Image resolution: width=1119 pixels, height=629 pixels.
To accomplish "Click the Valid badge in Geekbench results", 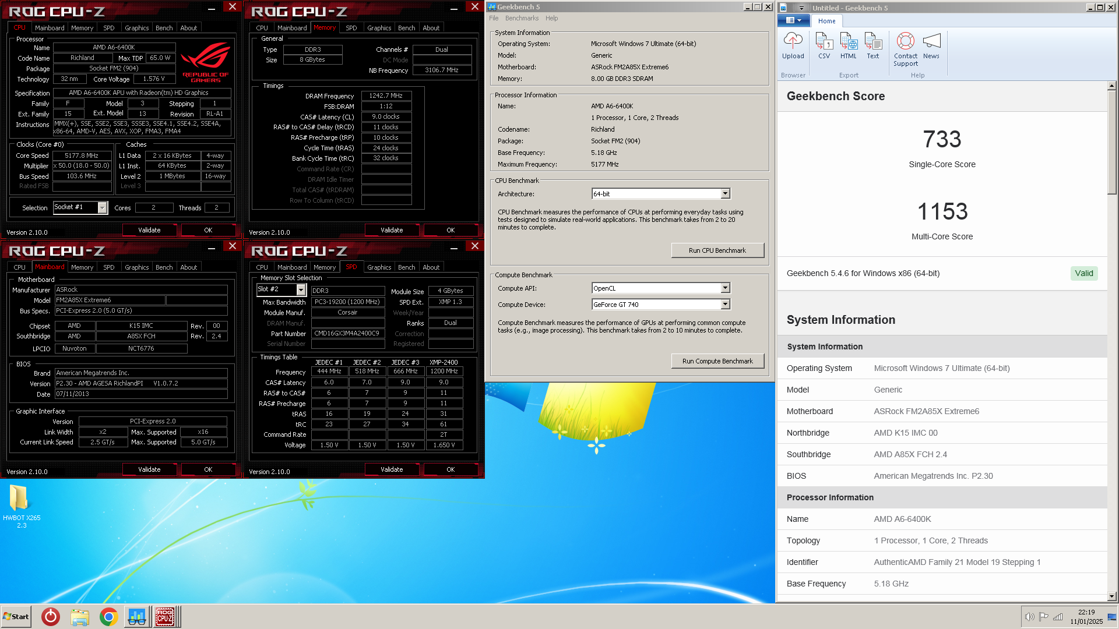I will (x=1084, y=273).
